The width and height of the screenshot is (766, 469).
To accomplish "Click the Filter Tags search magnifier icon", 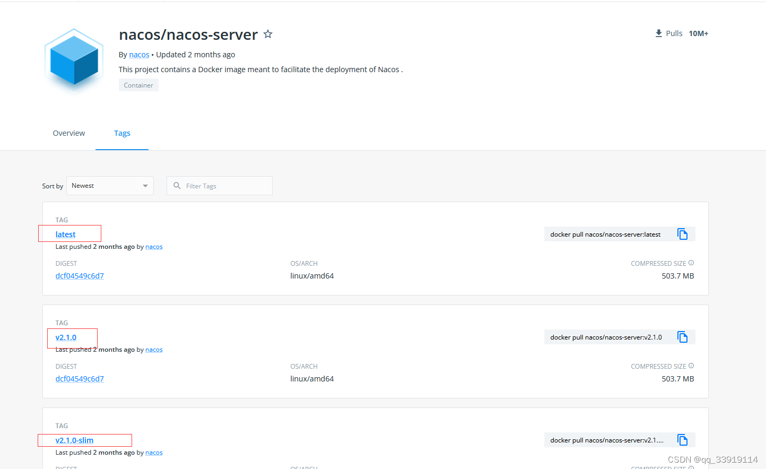I will [177, 186].
